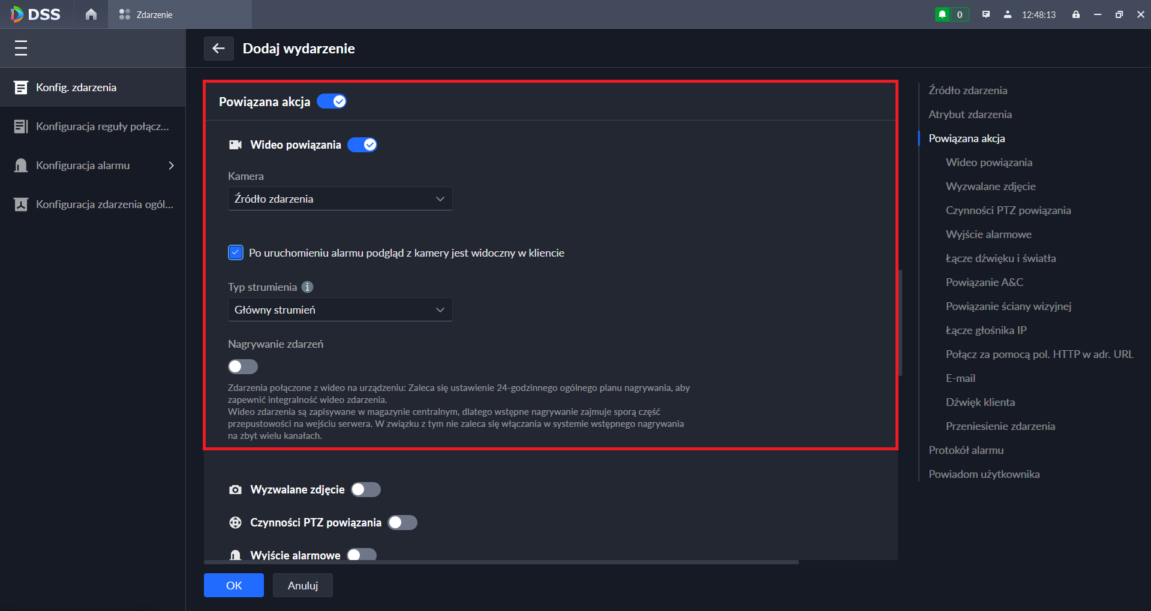Disable the Powiązana akcja toggle
The height and width of the screenshot is (611, 1151).
332,101
